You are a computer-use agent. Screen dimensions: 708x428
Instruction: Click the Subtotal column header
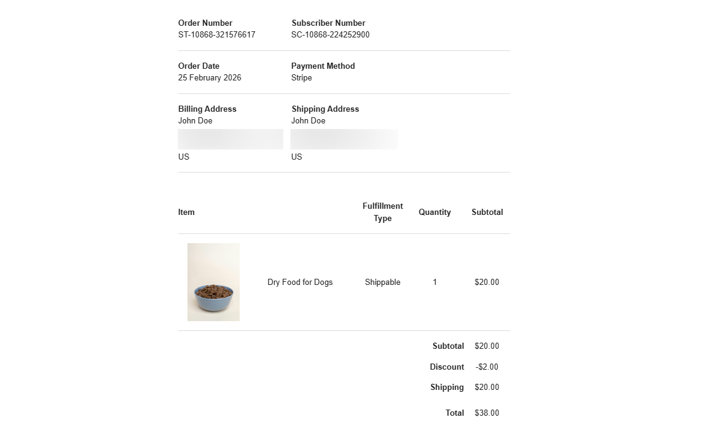pyautogui.click(x=487, y=212)
